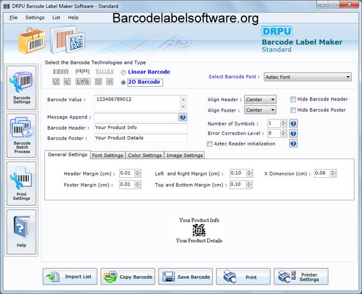Click the Barcode Value field scrollbar
Viewport: 362px width, 294px height.
(x=183, y=103)
